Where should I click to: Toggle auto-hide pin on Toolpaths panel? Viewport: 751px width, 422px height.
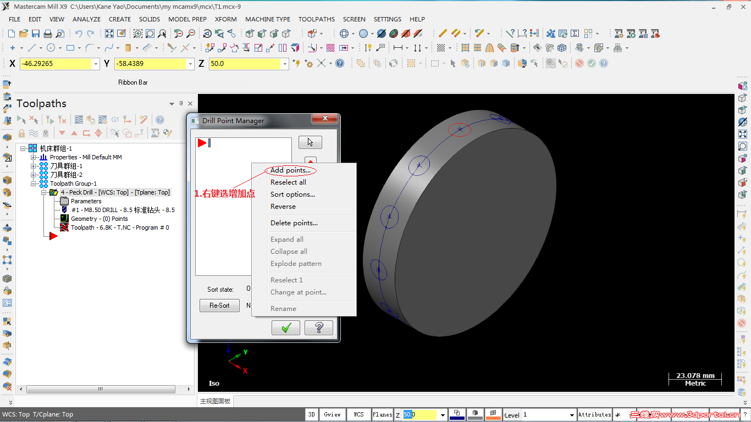point(181,103)
